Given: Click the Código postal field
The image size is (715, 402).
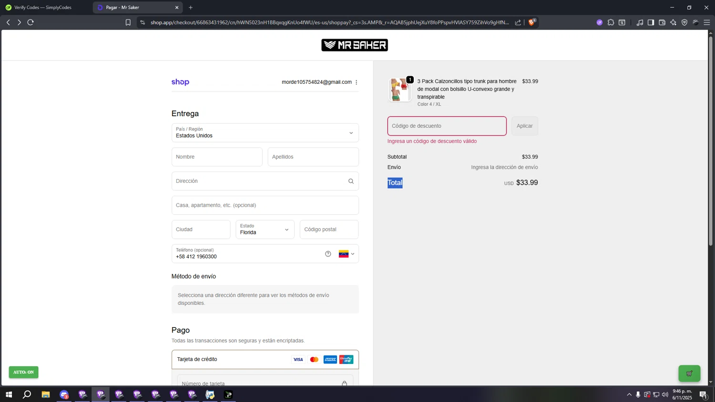Looking at the screenshot, I should [x=329, y=230].
